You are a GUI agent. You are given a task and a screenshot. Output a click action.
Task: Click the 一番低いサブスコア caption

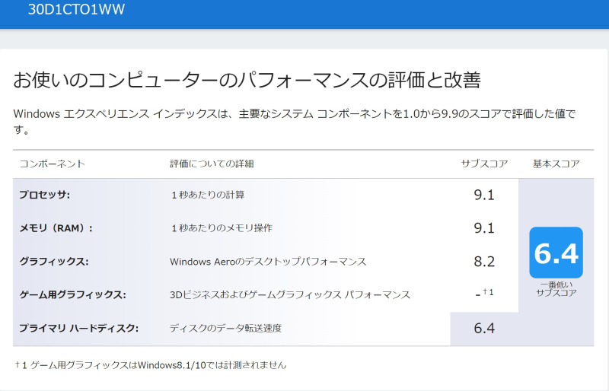556,289
